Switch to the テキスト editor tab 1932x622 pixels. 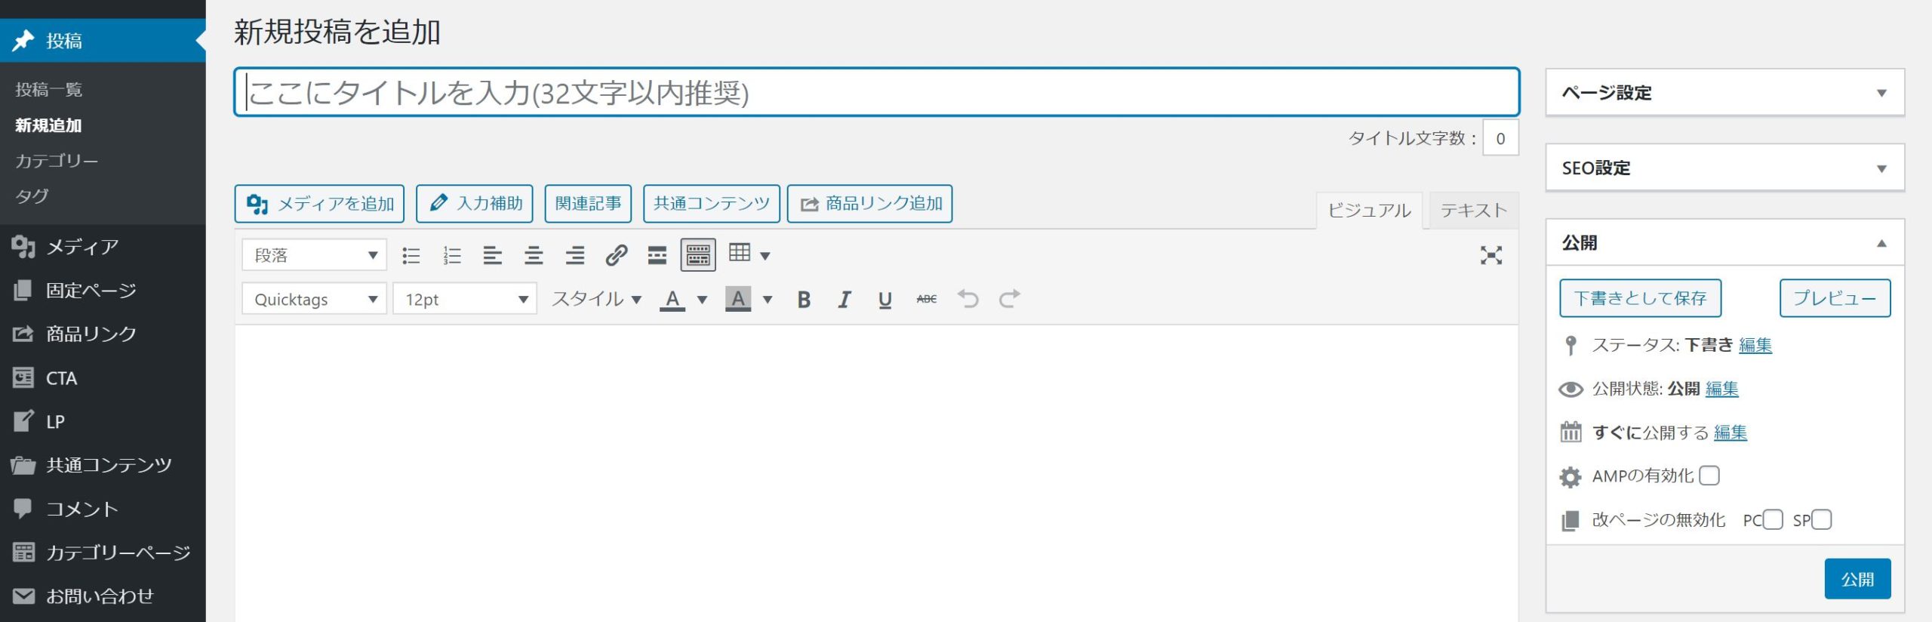click(x=1473, y=210)
